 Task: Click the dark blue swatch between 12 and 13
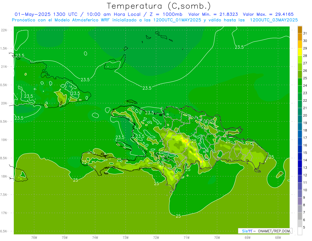300,171
